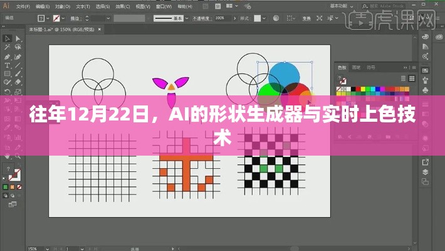Screen dimensions: 445x251
Task: Open the fill color dropdown in control bar
Action: point(48,18)
